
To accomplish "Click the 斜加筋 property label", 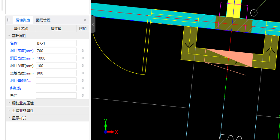I will click(x=16, y=88).
